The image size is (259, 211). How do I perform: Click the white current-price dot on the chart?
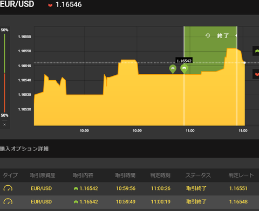tap(244, 62)
